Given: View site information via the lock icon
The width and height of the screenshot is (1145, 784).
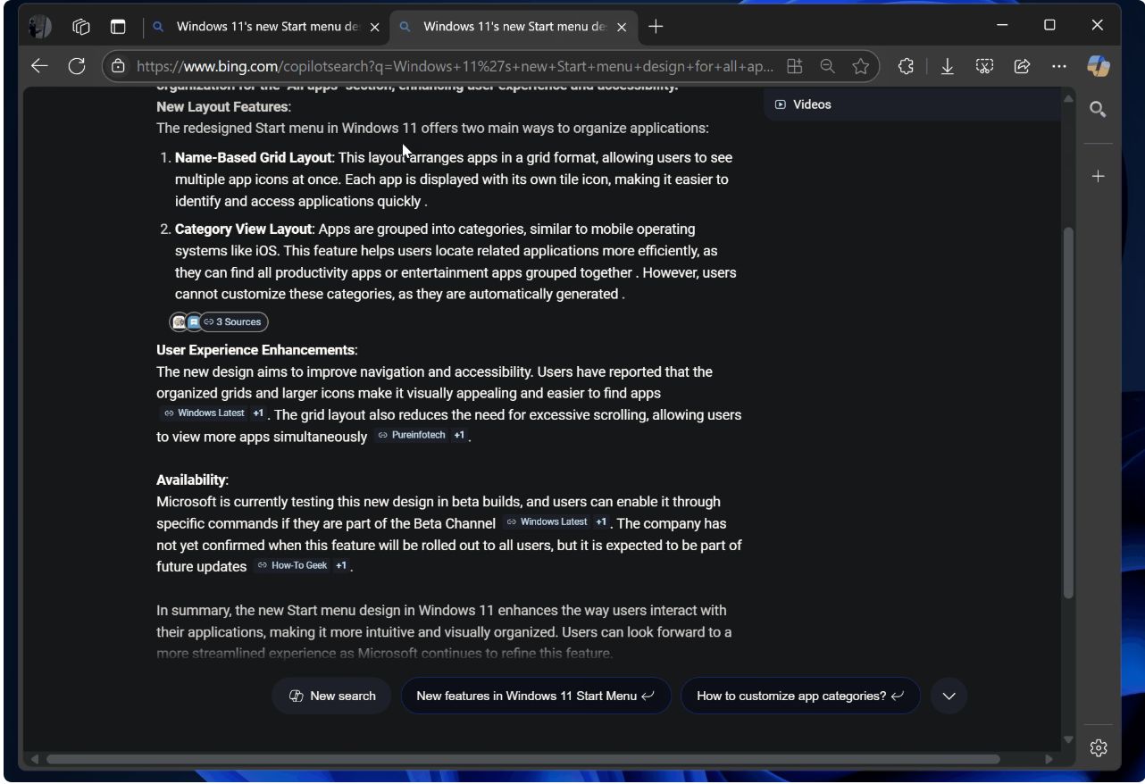Looking at the screenshot, I should click(x=118, y=66).
